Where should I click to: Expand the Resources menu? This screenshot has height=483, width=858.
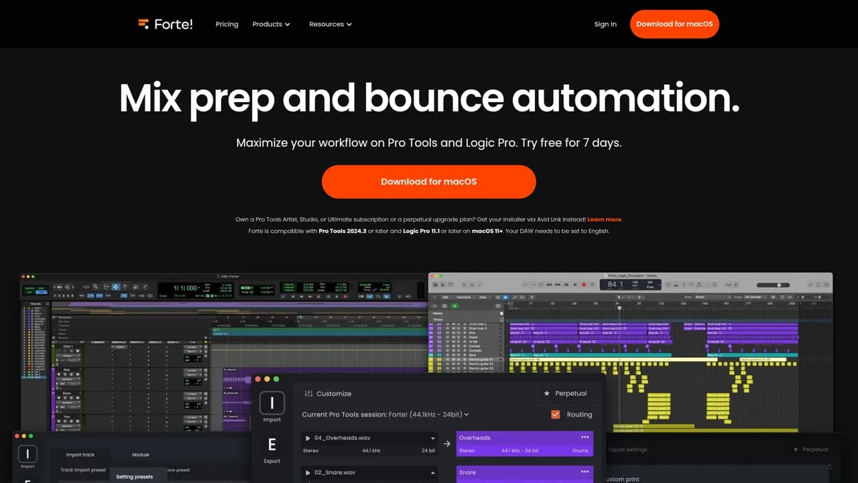coord(330,24)
